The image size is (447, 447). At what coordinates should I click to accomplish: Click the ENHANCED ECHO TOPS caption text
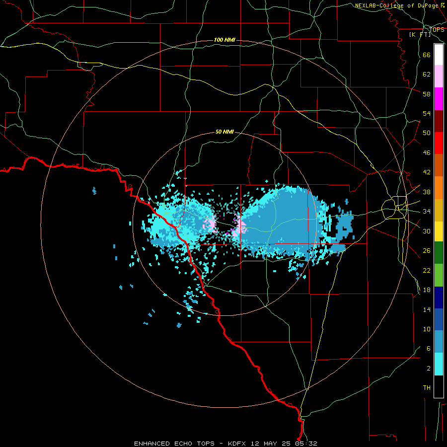point(174,444)
